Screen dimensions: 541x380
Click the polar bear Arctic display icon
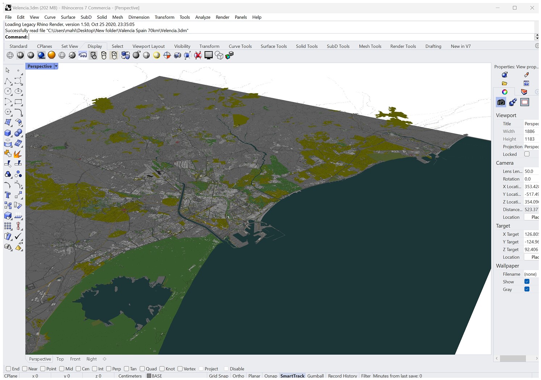(x=83, y=55)
